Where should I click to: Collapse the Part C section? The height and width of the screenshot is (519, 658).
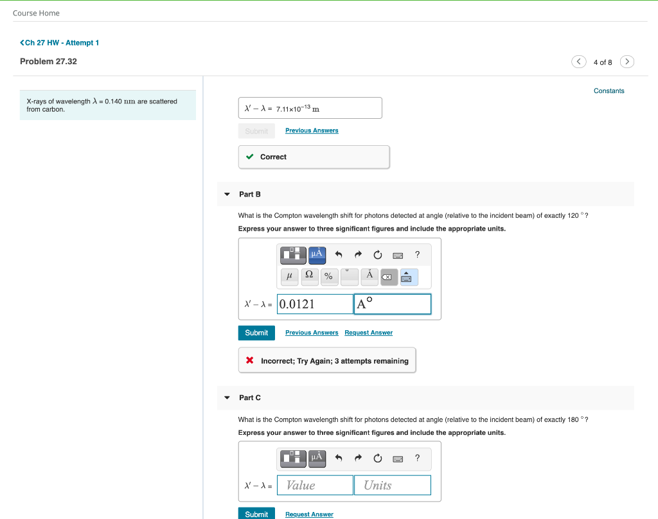click(x=227, y=398)
